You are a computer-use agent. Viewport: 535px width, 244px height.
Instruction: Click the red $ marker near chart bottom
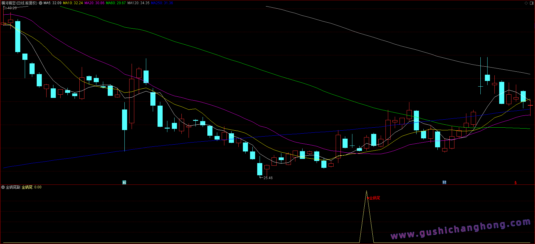[515, 183]
